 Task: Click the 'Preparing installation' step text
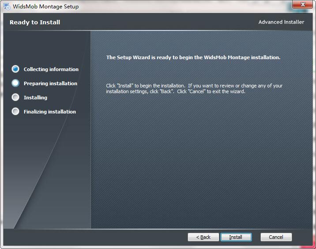click(50, 83)
